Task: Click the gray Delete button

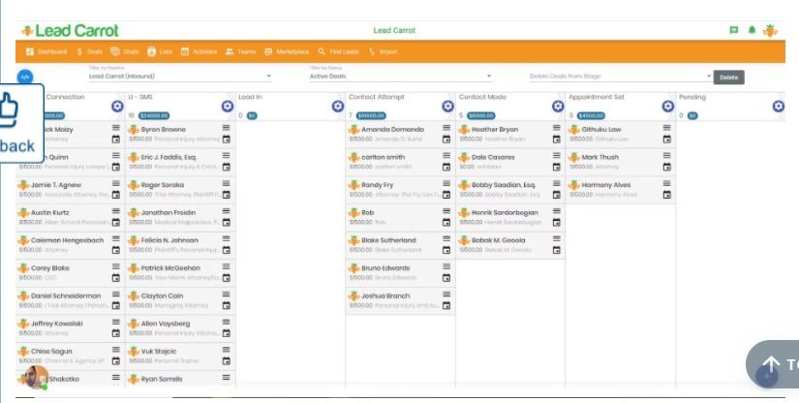Action: tap(728, 77)
